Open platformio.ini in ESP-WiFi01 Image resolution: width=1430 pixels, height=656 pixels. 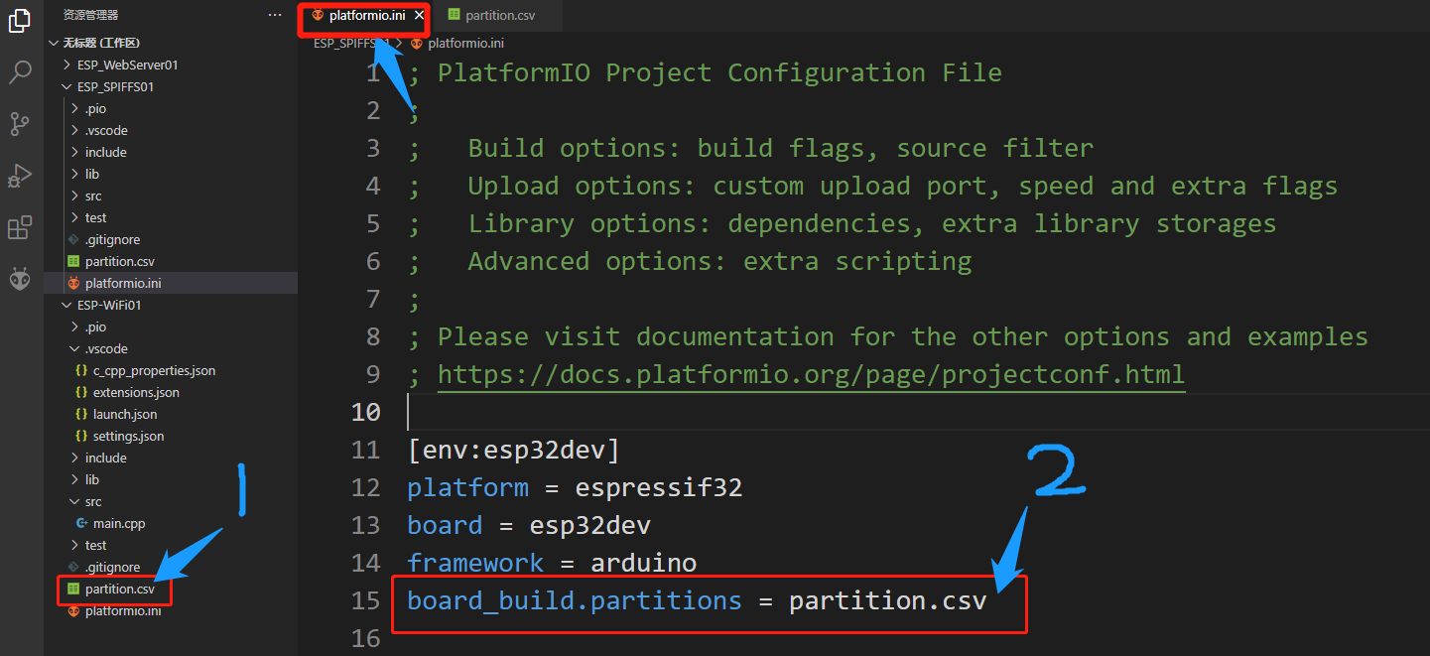pyautogui.click(x=170, y=610)
